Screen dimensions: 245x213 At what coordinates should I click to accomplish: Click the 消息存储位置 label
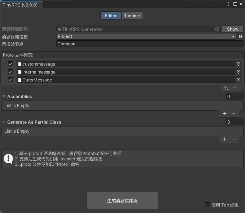tap(16, 37)
